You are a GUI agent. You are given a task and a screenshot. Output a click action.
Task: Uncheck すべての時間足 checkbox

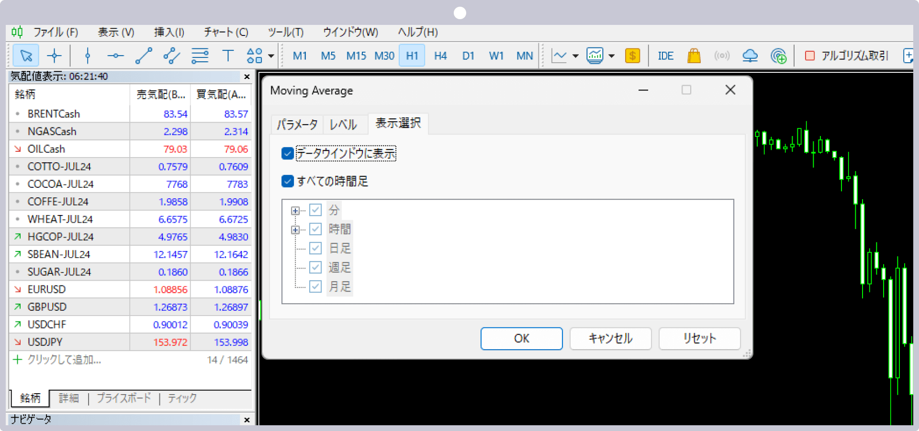coord(288,181)
